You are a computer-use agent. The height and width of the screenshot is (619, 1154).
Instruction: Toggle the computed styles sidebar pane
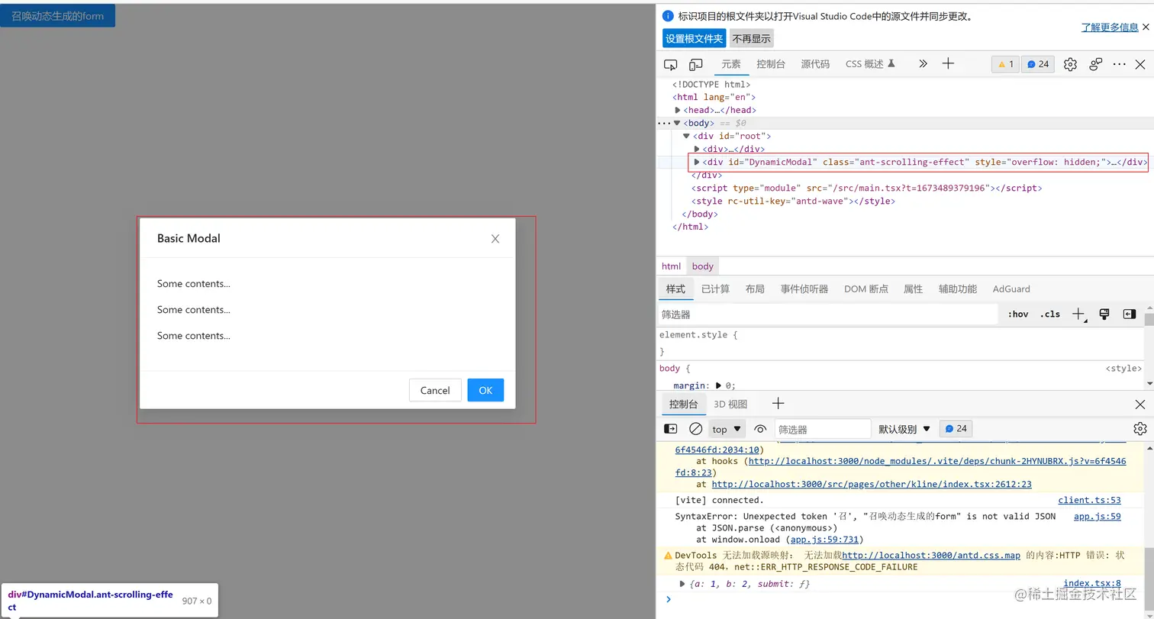point(1130,314)
